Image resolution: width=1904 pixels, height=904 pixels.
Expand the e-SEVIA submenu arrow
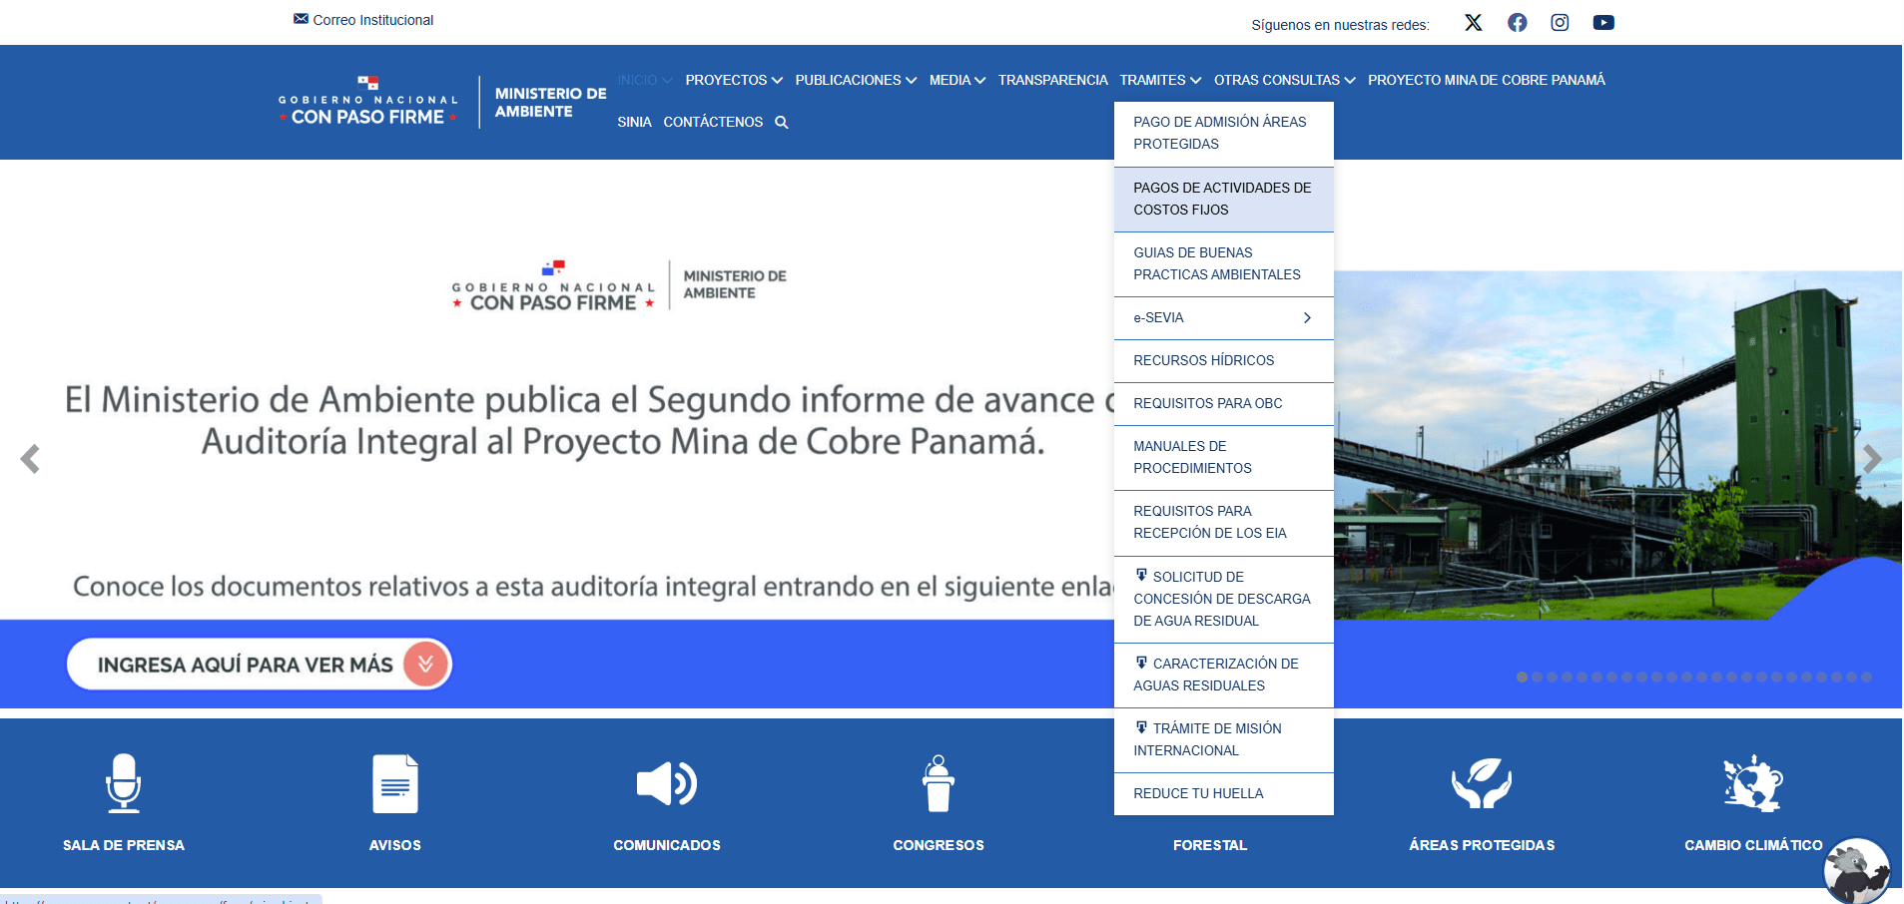click(x=1307, y=318)
